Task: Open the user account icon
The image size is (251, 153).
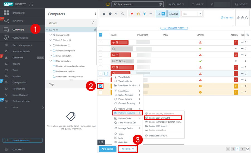Action: (212, 4)
